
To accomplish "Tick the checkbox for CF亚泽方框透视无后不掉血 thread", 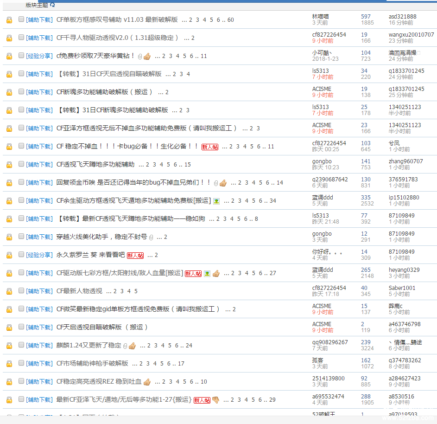I will (x=21, y=128).
